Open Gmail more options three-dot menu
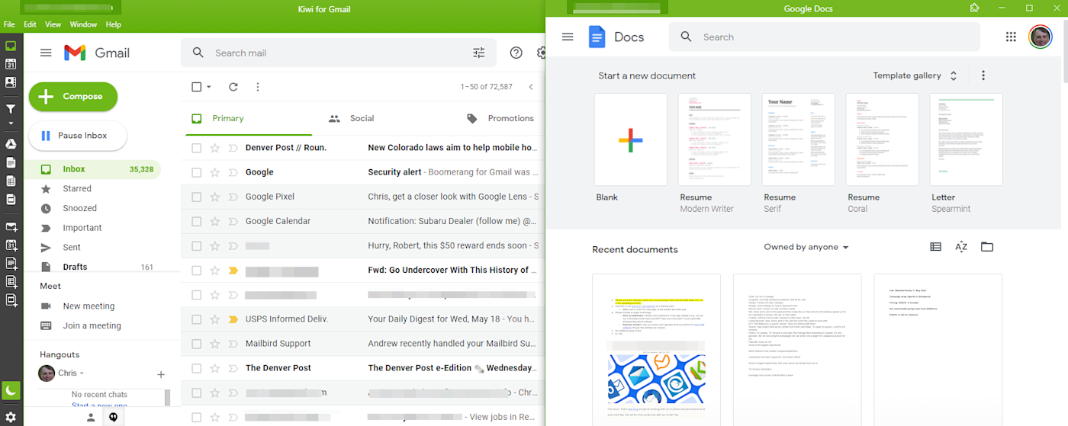This screenshot has width=1068, height=426. (258, 87)
